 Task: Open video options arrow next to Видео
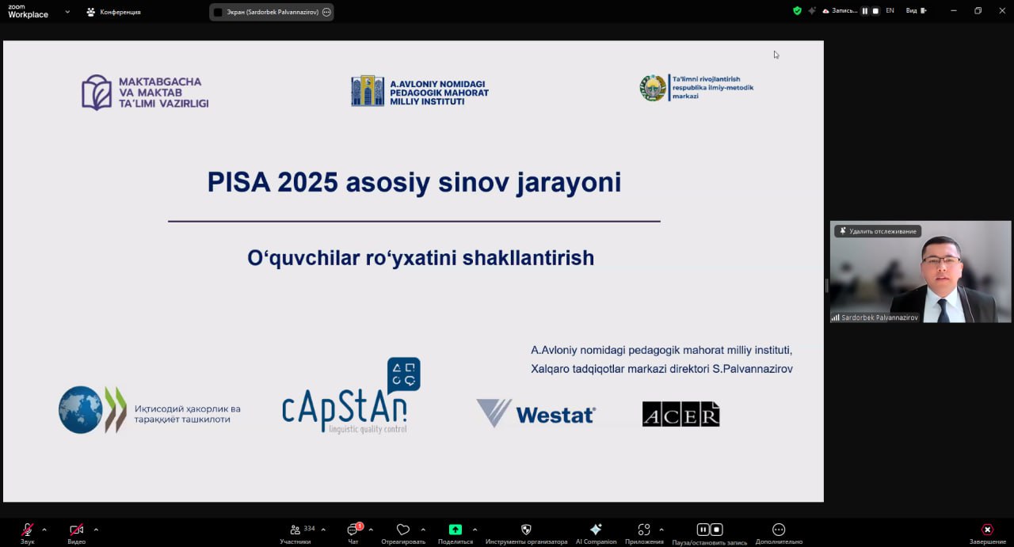click(x=96, y=530)
